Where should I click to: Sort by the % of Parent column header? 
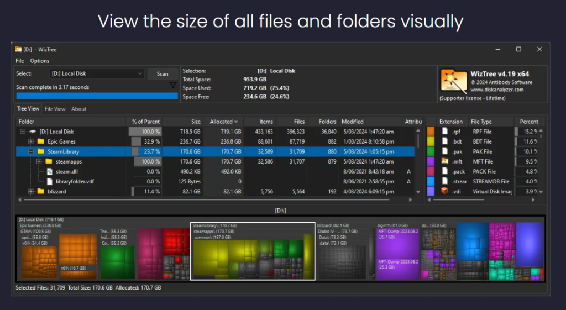pos(145,122)
